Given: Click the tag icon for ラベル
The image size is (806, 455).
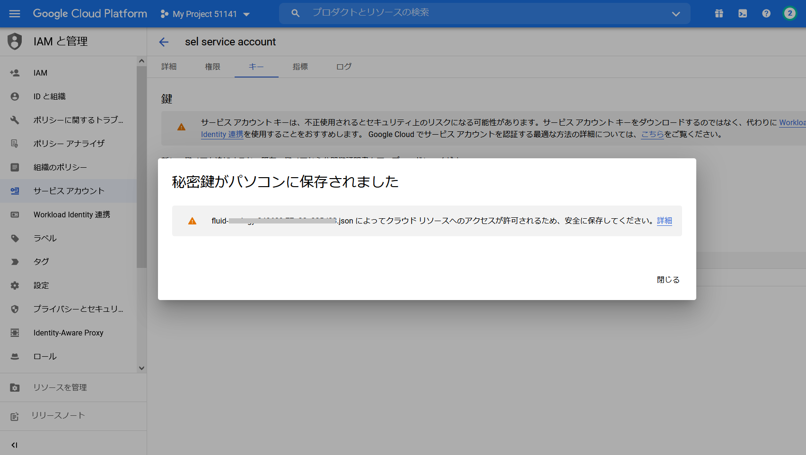Looking at the screenshot, I should click(x=15, y=238).
